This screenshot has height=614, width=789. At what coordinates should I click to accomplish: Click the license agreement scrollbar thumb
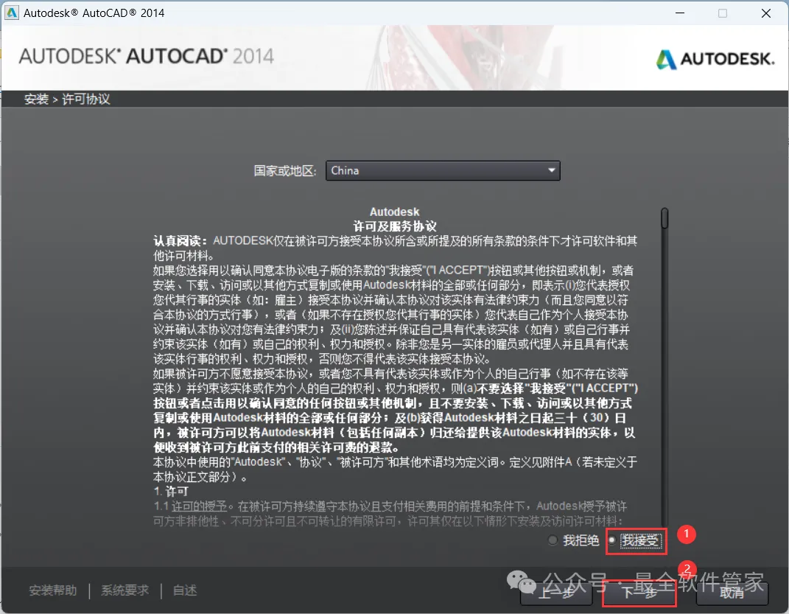[664, 218]
